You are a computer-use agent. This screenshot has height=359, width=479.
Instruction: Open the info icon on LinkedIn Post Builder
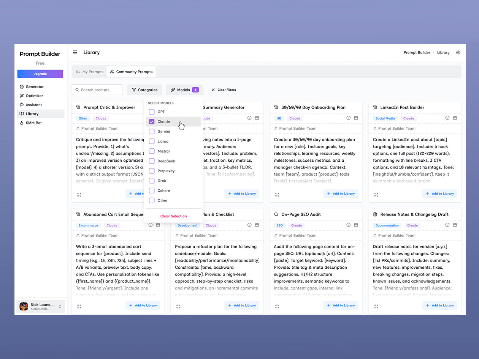click(x=447, y=118)
